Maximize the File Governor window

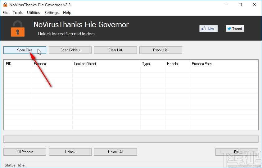coord(240,5)
